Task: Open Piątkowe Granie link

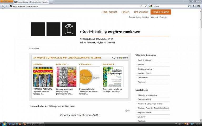Action: coord(145,113)
